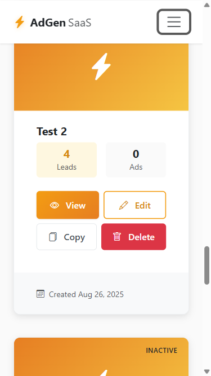Copy the Test 2 campaign

[66, 237]
